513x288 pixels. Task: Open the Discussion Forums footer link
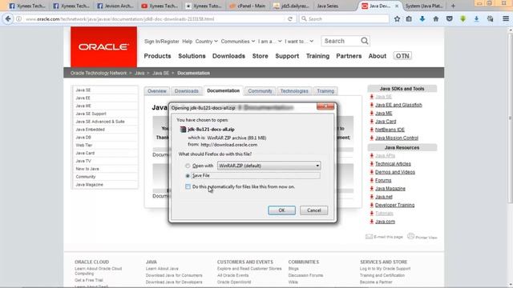[305, 275]
